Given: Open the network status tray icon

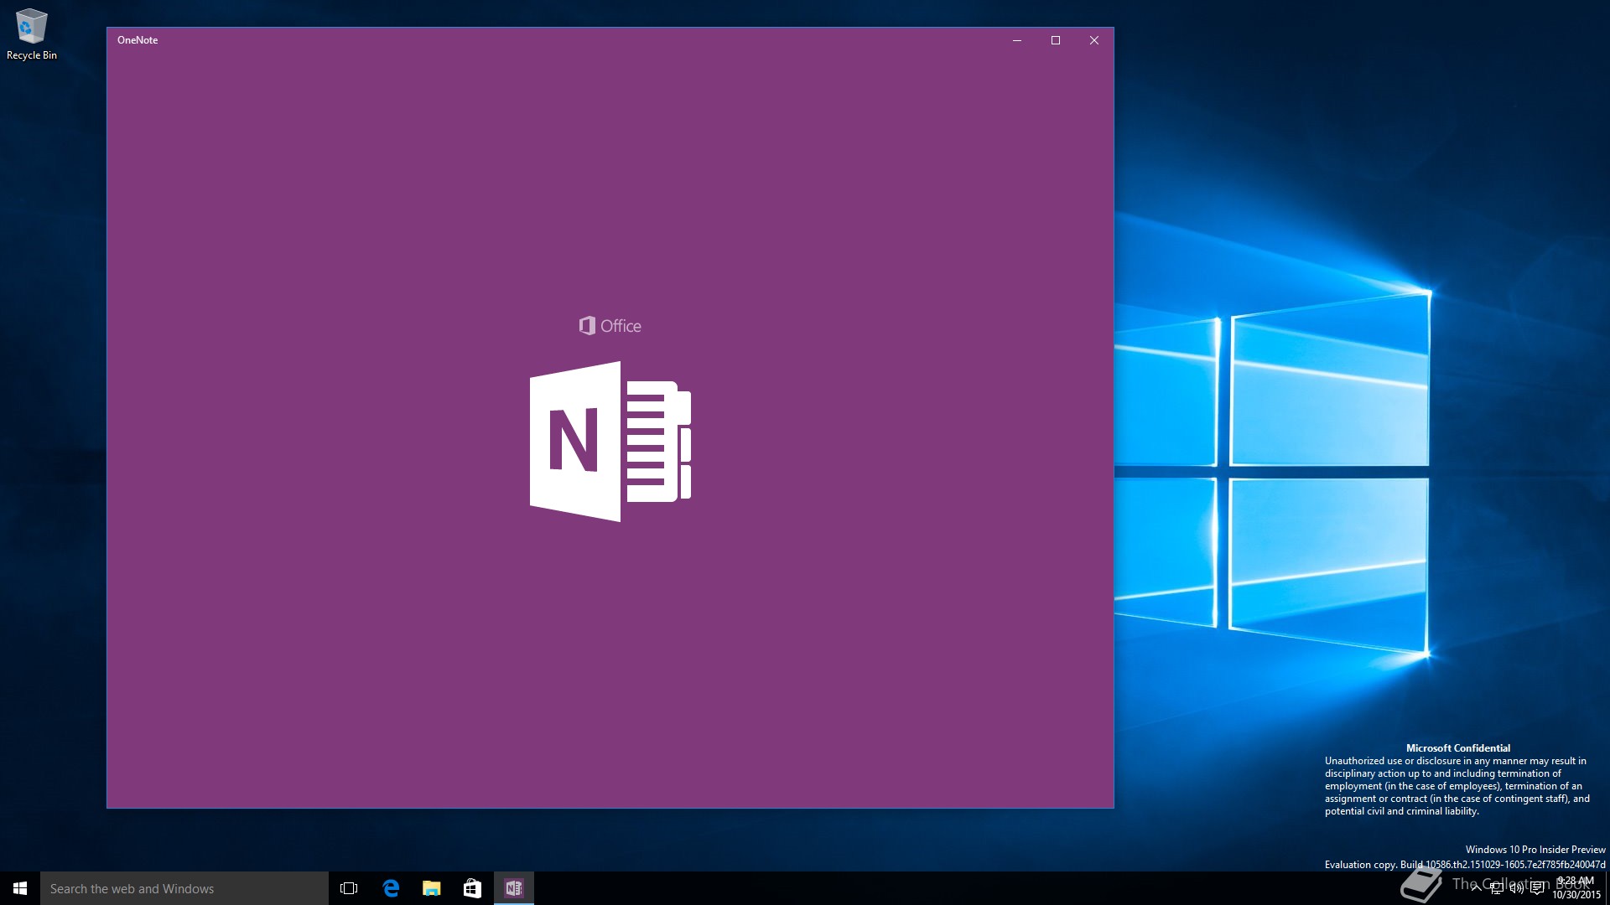Looking at the screenshot, I should [x=1497, y=888].
